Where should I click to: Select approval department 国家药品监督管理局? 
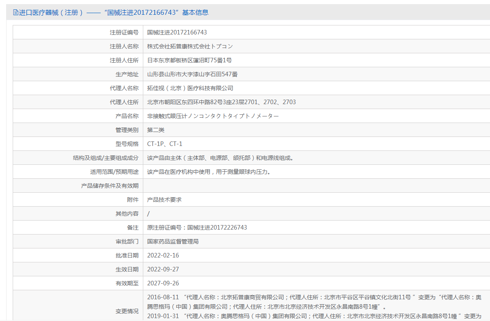(x=173, y=241)
